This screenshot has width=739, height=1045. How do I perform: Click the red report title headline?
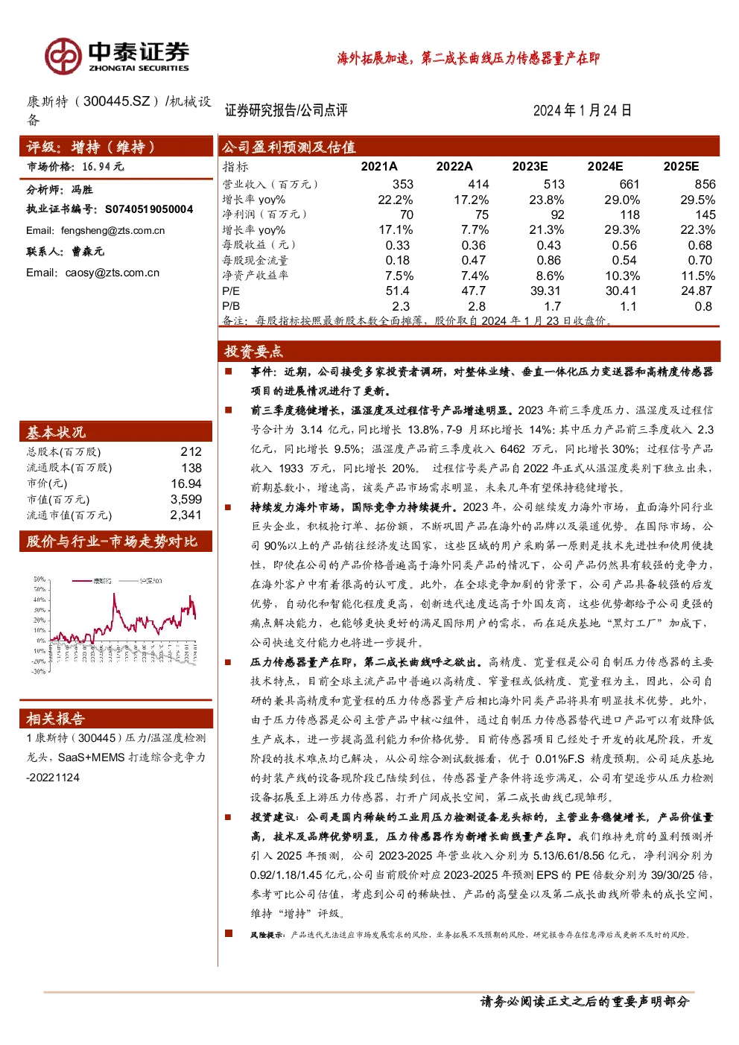pos(468,58)
